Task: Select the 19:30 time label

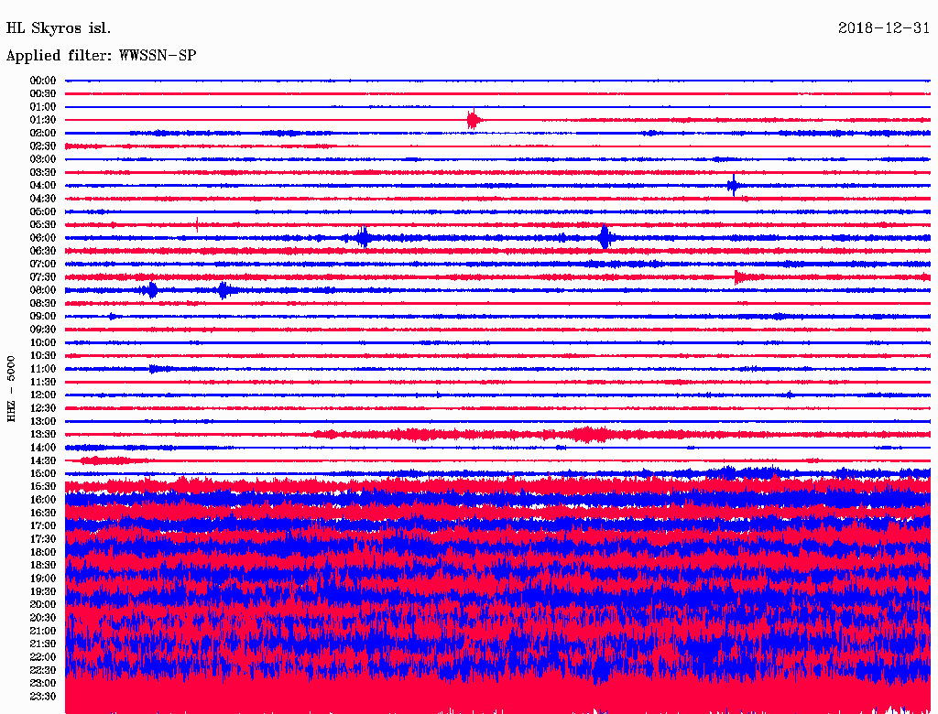Action: click(x=43, y=591)
